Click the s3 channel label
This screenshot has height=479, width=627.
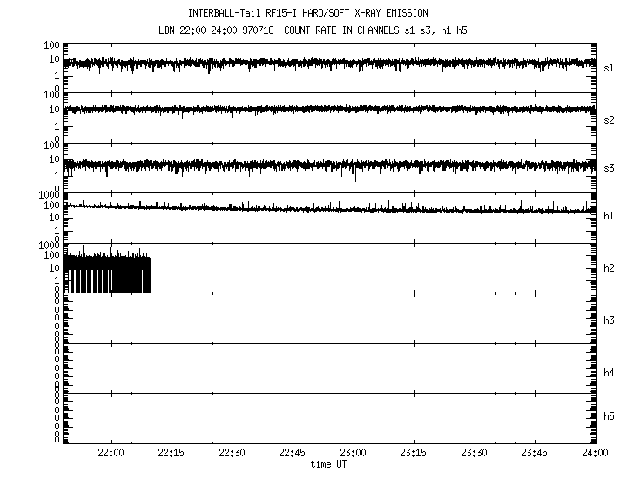(610, 166)
